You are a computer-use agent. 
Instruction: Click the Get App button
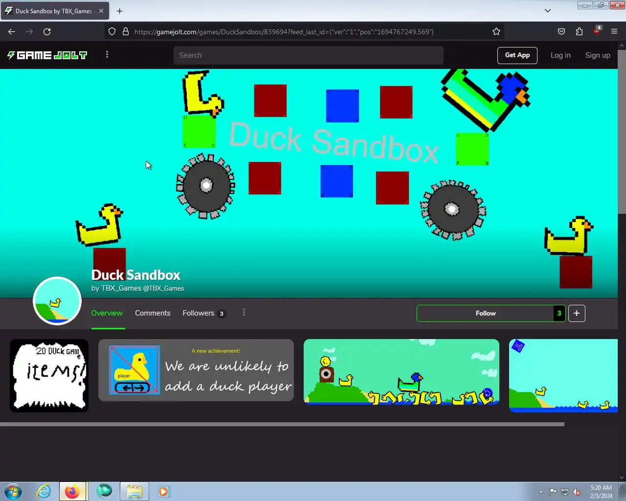(x=517, y=55)
